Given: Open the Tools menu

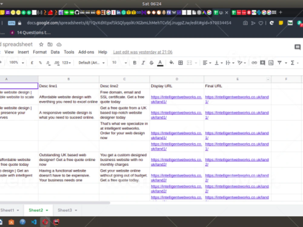Looking at the screenshot, I should pos(69,52).
